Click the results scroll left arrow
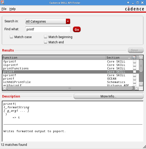Image resolution: width=146 pixels, height=149 pixels. pyautogui.click(x=4, y=88)
